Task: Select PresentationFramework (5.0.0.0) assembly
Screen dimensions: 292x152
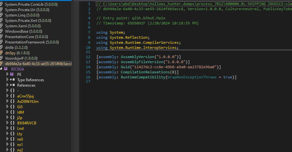Action: pyautogui.click(x=32, y=42)
